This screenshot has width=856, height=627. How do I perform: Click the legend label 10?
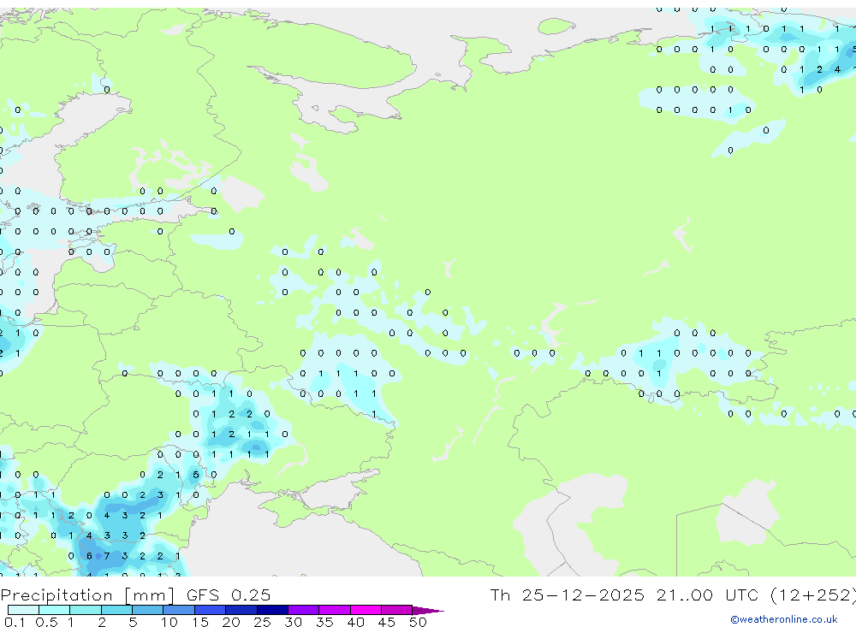pyautogui.click(x=169, y=622)
